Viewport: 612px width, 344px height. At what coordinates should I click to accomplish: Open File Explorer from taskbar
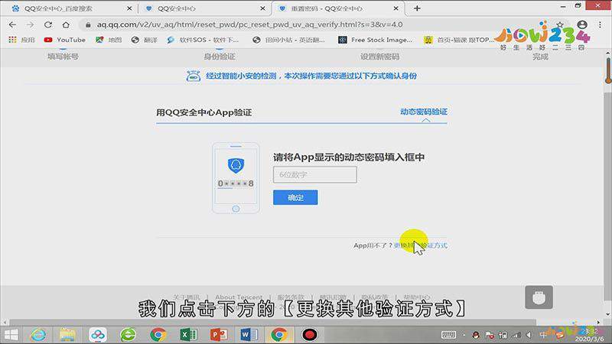(67, 335)
